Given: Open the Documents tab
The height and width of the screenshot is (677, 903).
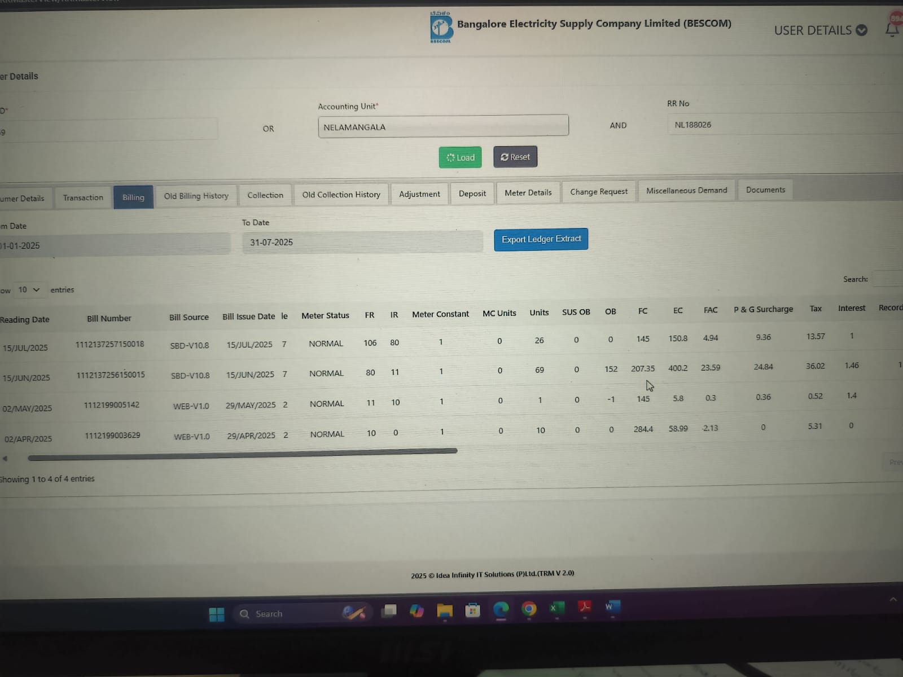Looking at the screenshot, I should (x=765, y=190).
